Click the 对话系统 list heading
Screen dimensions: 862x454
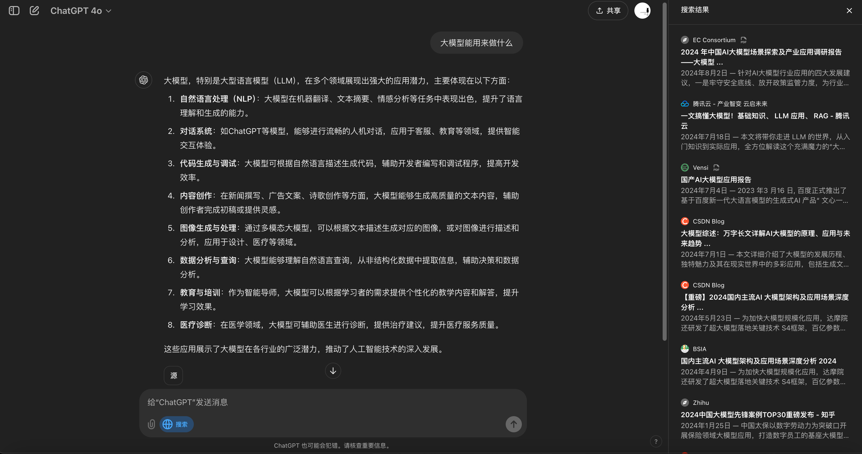click(x=196, y=131)
